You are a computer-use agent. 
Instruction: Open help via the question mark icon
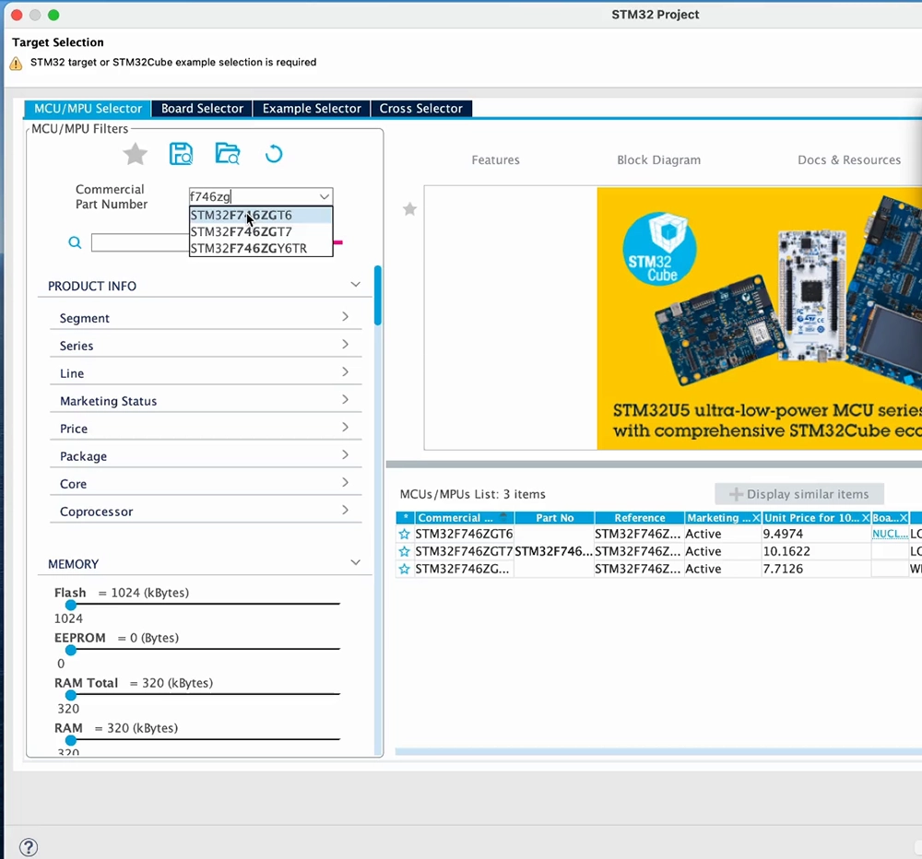(28, 847)
